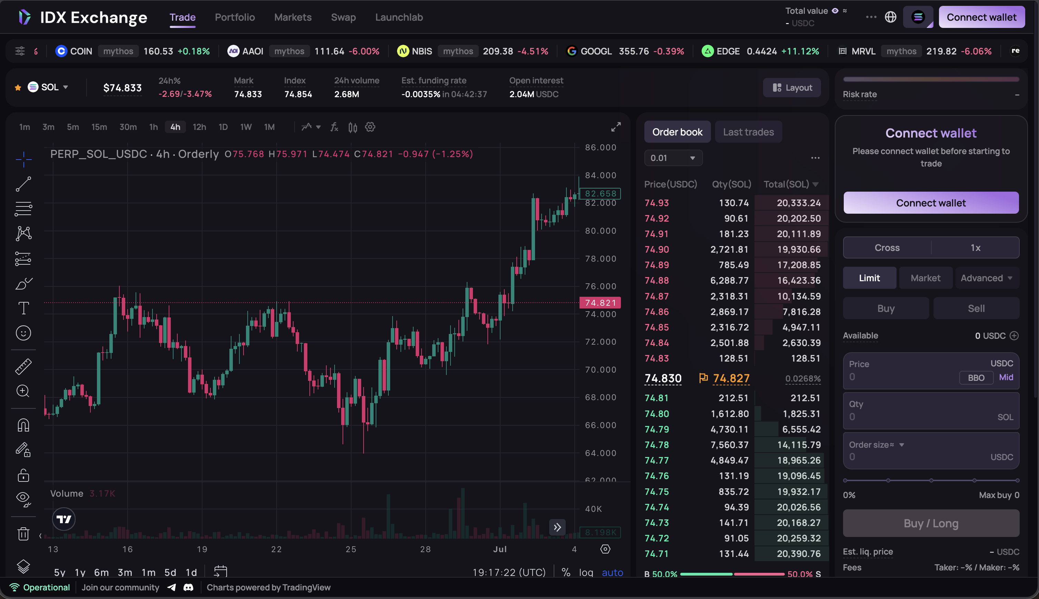Image resolution: width=1039 pixels, height=599 pixels.
Task: Toggle lock all drawing tools
Action: pyautogui.click(x=23, y=475)
